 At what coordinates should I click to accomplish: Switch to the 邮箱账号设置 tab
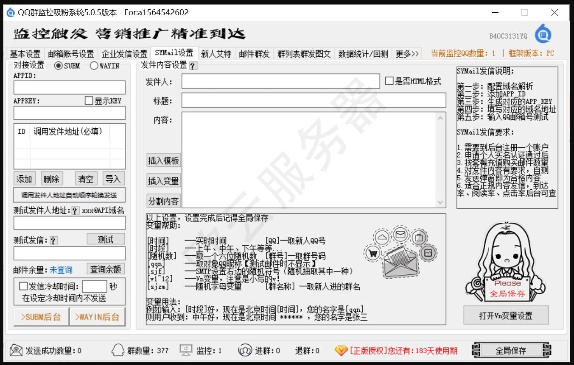[x=71, y=54]
